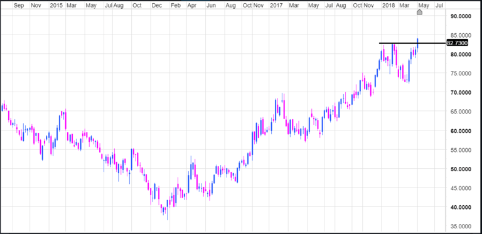Click the Mar label right after 2017

[294, 6]
